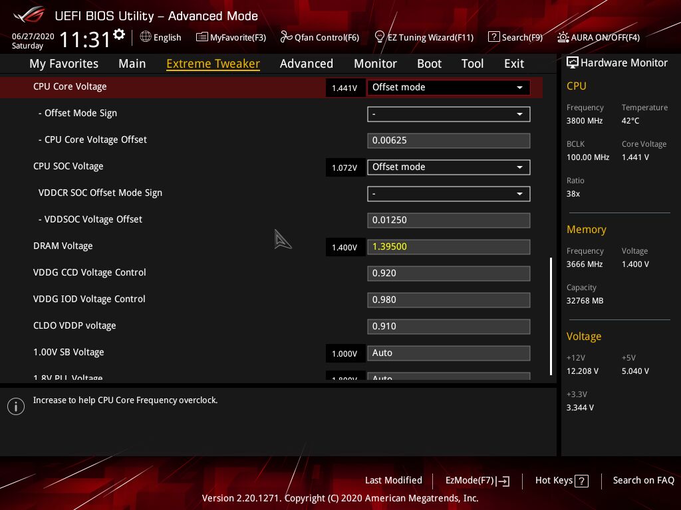Click the 3666 MHz memory frequency
Screen dimensions: 681x510
pos(585,264)
